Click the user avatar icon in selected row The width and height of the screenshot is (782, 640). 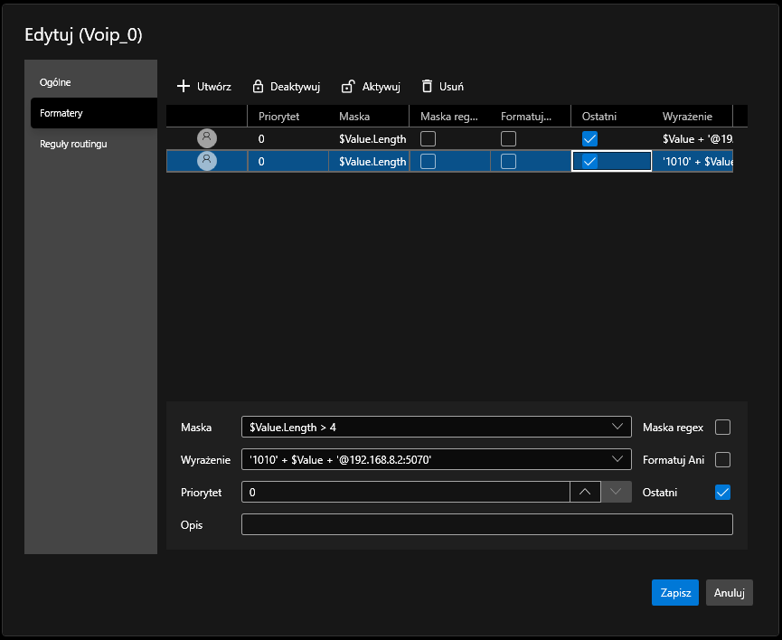207,161
